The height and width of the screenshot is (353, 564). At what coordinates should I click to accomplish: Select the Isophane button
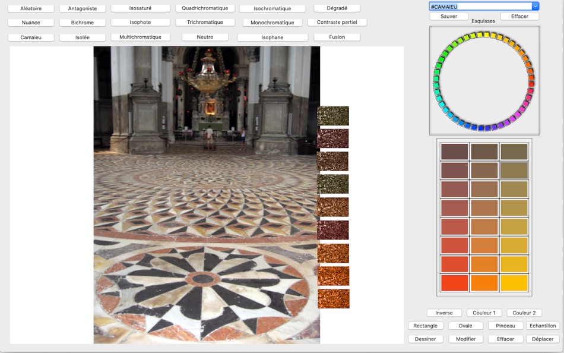[273, 37]
